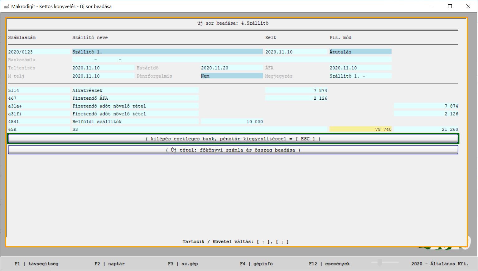Open the F2 naptár calendar
478x271 pixels.
tap(109, 264)
